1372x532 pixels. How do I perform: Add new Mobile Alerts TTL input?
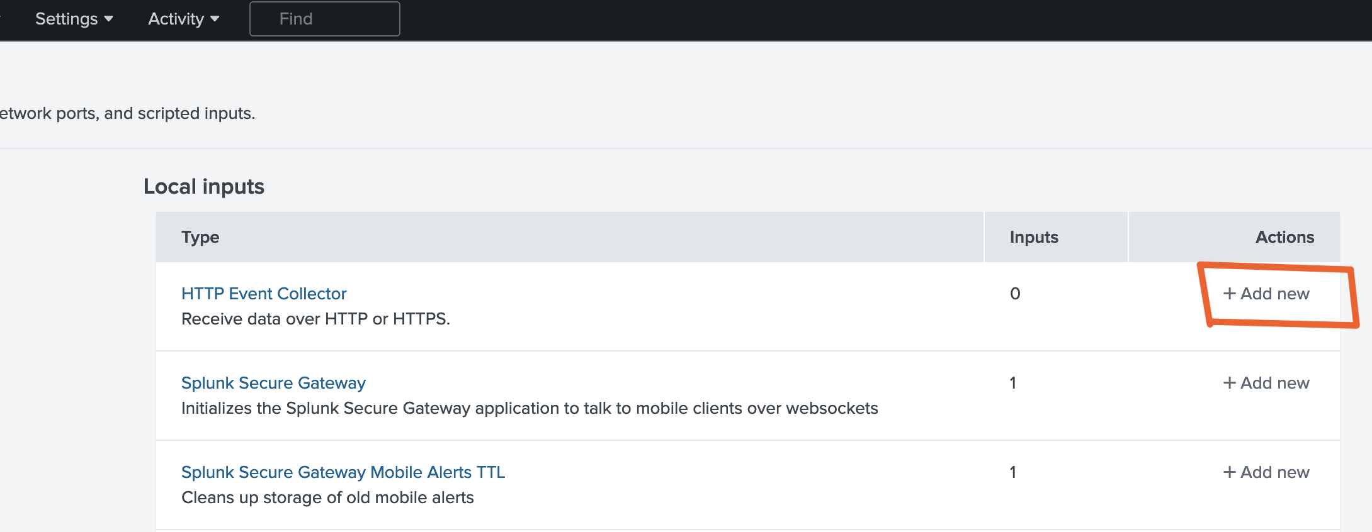(1266, 472)
